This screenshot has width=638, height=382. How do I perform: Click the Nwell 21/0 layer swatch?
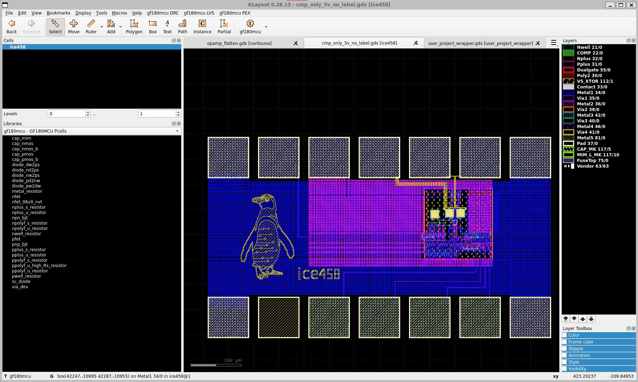click(x=568, y=47)
